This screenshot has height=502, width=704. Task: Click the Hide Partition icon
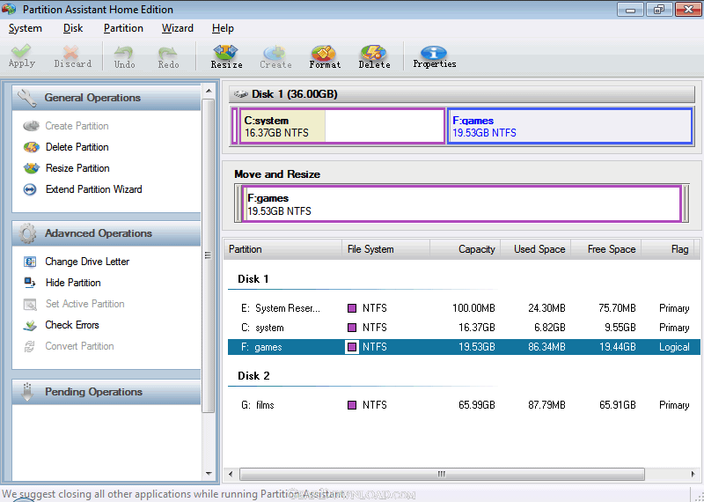[30, 283]
